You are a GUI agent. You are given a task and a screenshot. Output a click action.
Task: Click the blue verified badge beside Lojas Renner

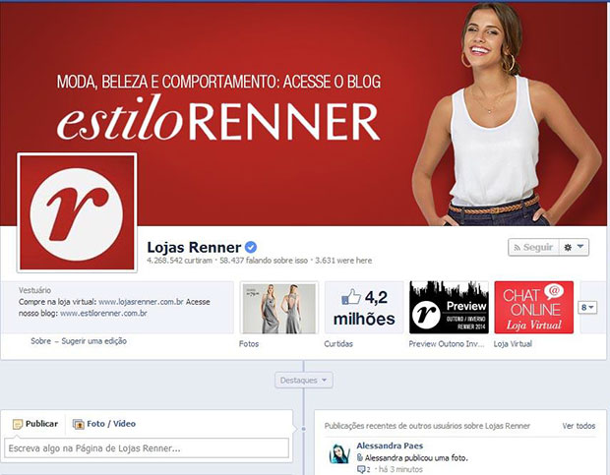251,247
